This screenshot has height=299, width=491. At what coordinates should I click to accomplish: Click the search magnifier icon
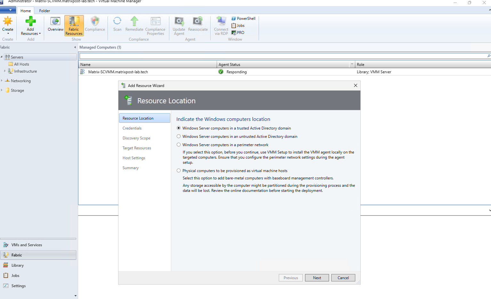pyautogui.click(x=489, y=56)
